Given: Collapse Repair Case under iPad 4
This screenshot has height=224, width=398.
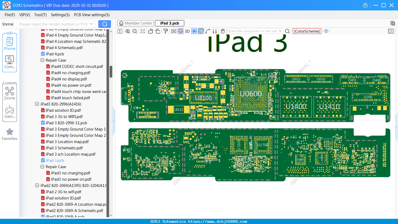Looking at the screenshot, I should pyautogui.click(x=42, y=60).
